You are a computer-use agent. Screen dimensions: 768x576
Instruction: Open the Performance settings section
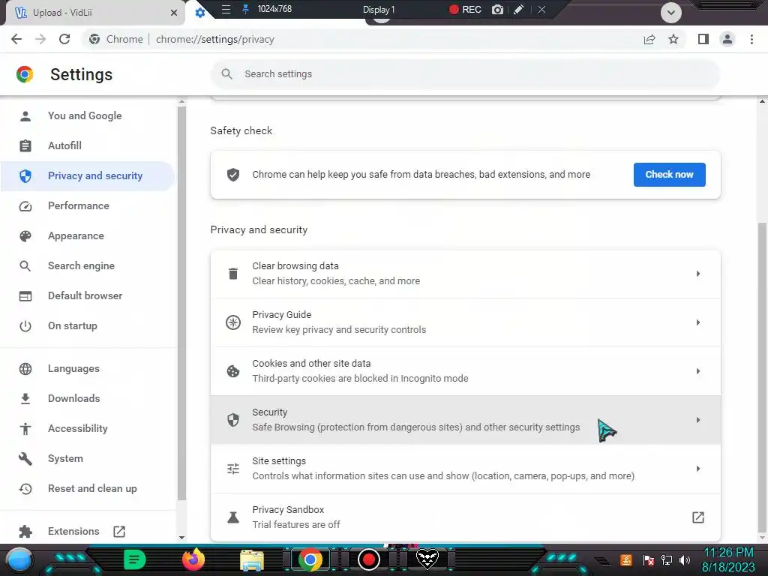(87, 205)
